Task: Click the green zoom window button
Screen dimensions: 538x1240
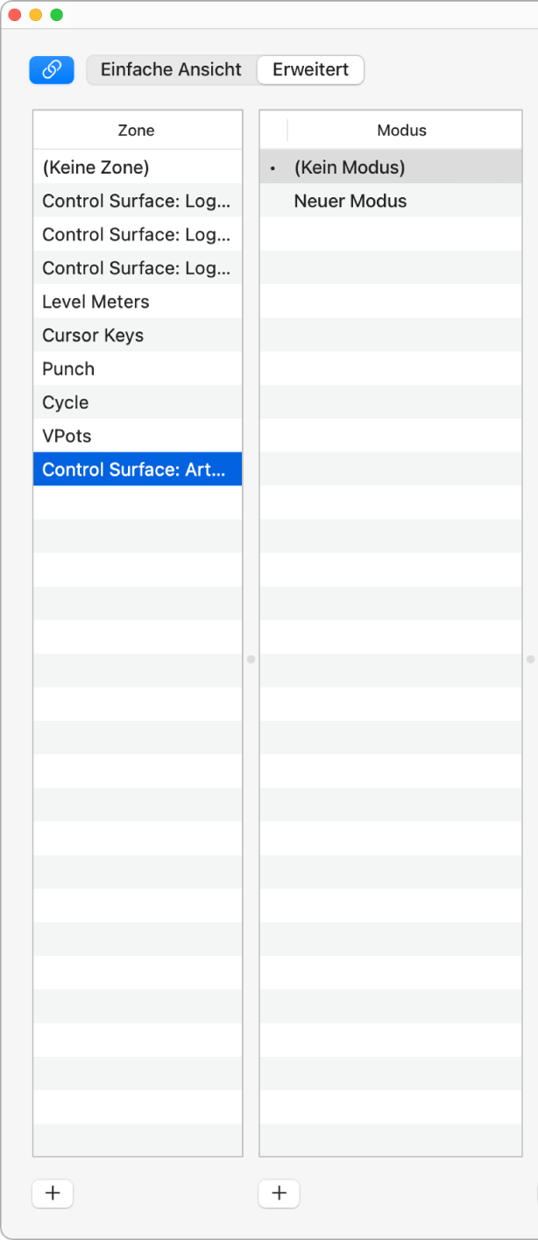Action: coord(57,15)
